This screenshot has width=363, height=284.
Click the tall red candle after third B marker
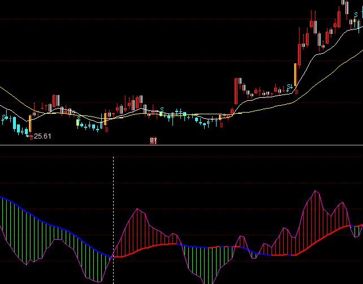[236, 90]
